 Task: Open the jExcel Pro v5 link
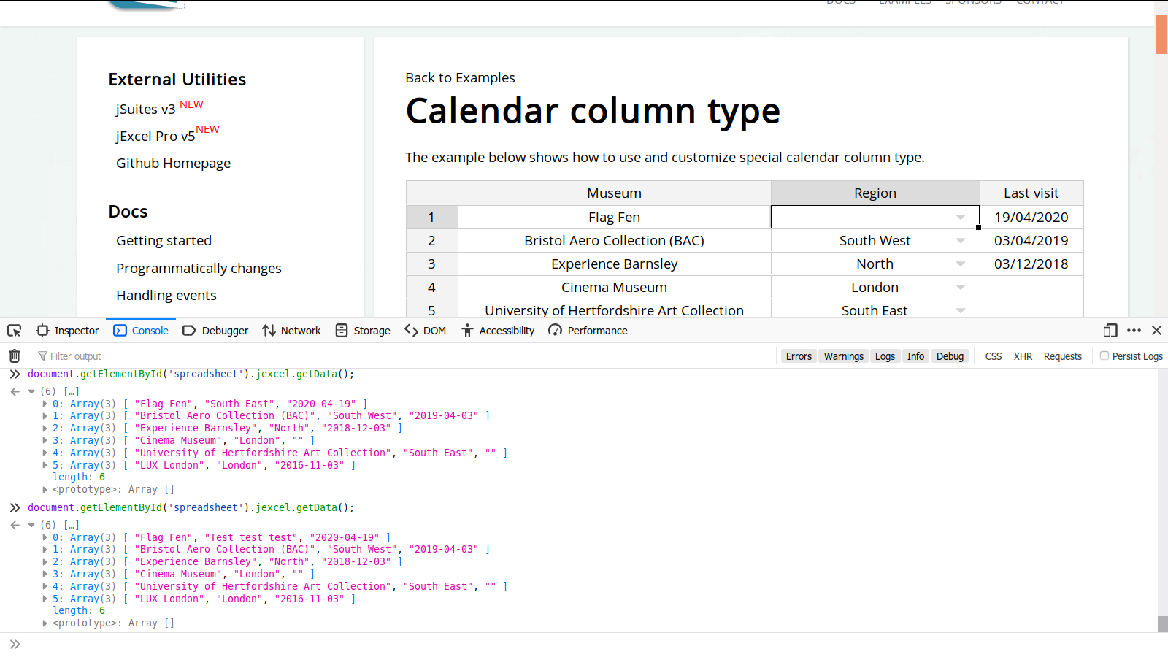pos(155,137)
